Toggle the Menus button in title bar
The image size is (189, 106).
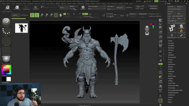point(156,1)
